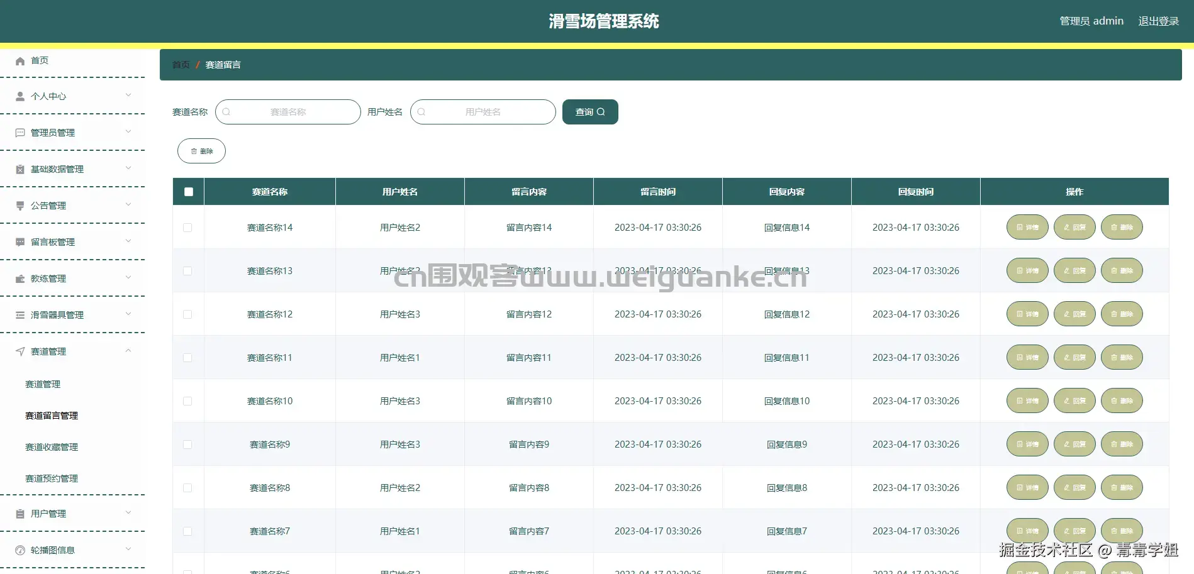Screen dimensions: 1194x574
Task: Enable the checkbox for row 赛道名称8
Action: point(187,488)
